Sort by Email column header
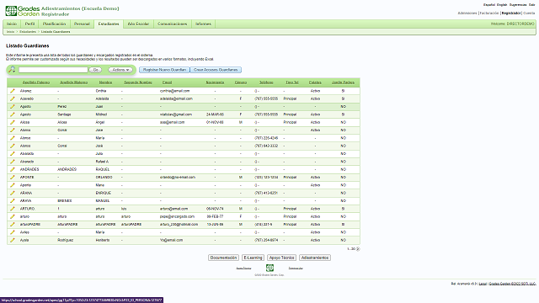This screenshot has width=539, height=303. [x=167, y=82]
